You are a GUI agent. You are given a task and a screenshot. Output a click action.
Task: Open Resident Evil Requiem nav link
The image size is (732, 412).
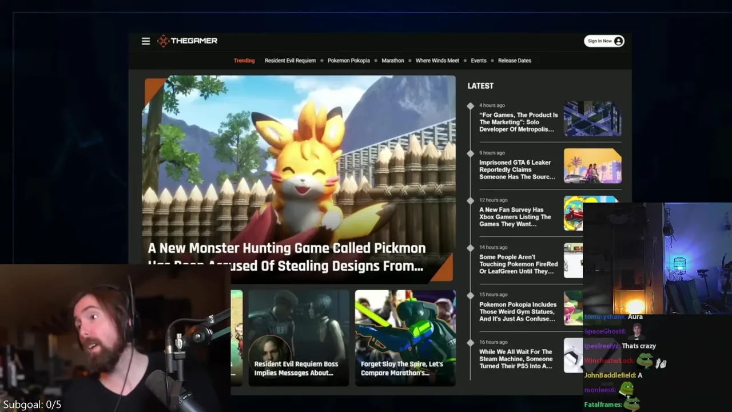click(290, 61)
